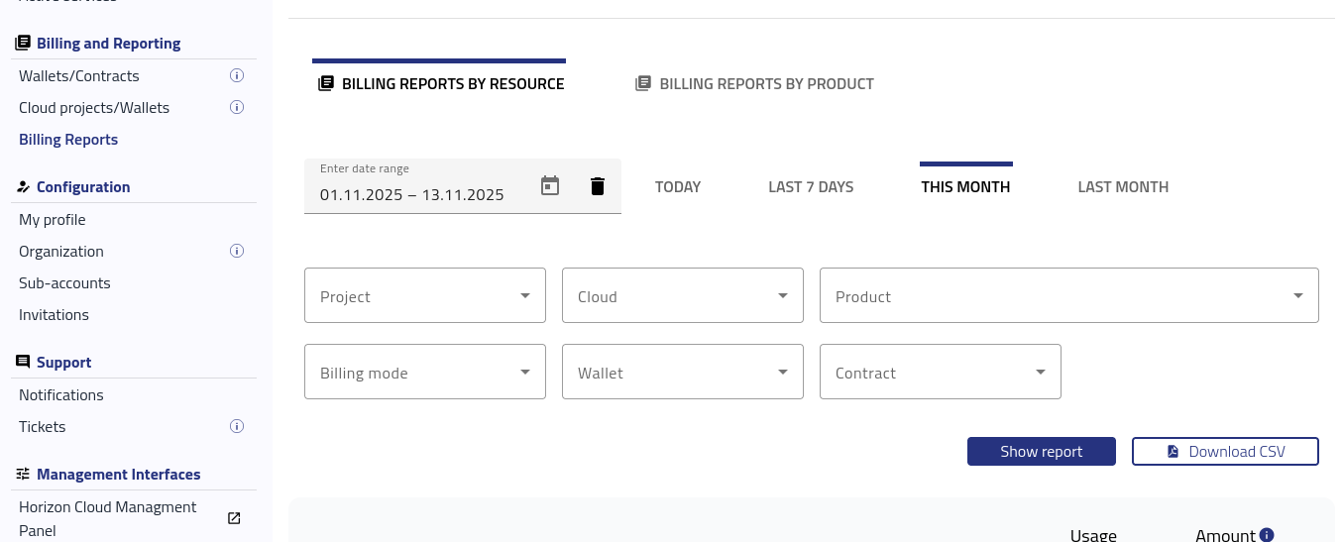
Task: Click info icon beside Cloud projects/Wallets
Action: pyautogui.click(x=237, y=107)
